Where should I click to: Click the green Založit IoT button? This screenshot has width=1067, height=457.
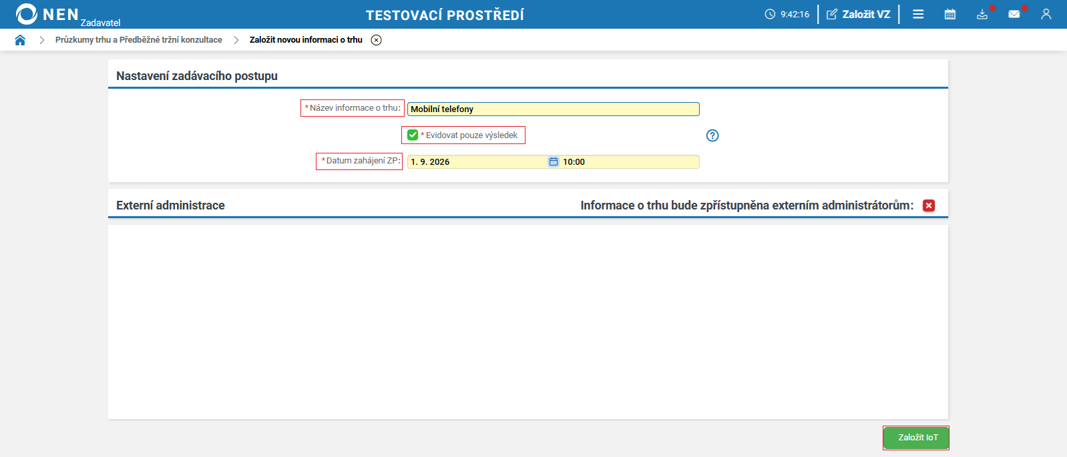tap(916, 438)
